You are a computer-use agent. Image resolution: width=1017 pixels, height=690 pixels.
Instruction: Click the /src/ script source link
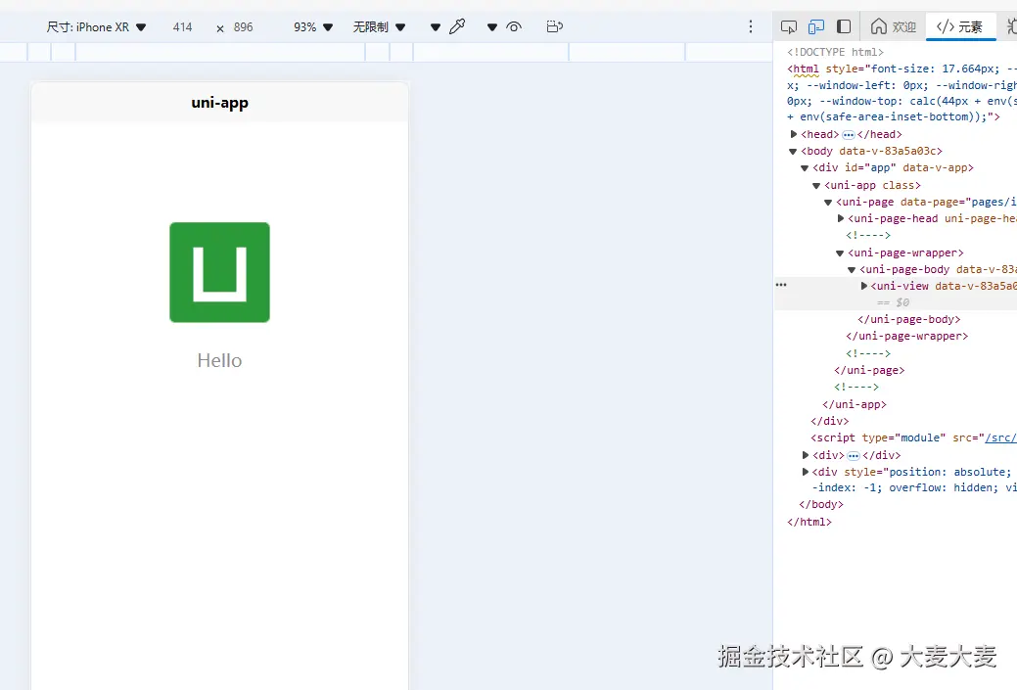(1000, 437)
